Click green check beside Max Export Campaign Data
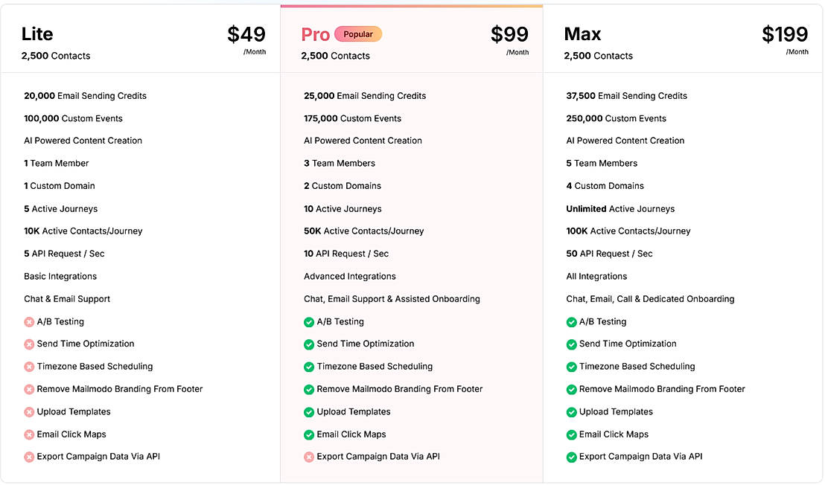The image size is (825, 485). click(572, 457)
